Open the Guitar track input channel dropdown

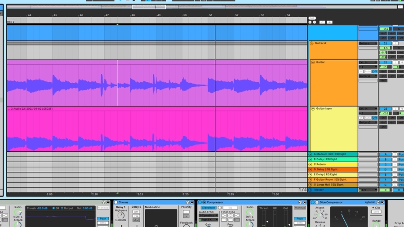368,67
